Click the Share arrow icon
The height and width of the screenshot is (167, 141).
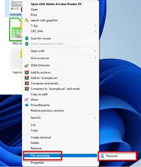point(26,99)
